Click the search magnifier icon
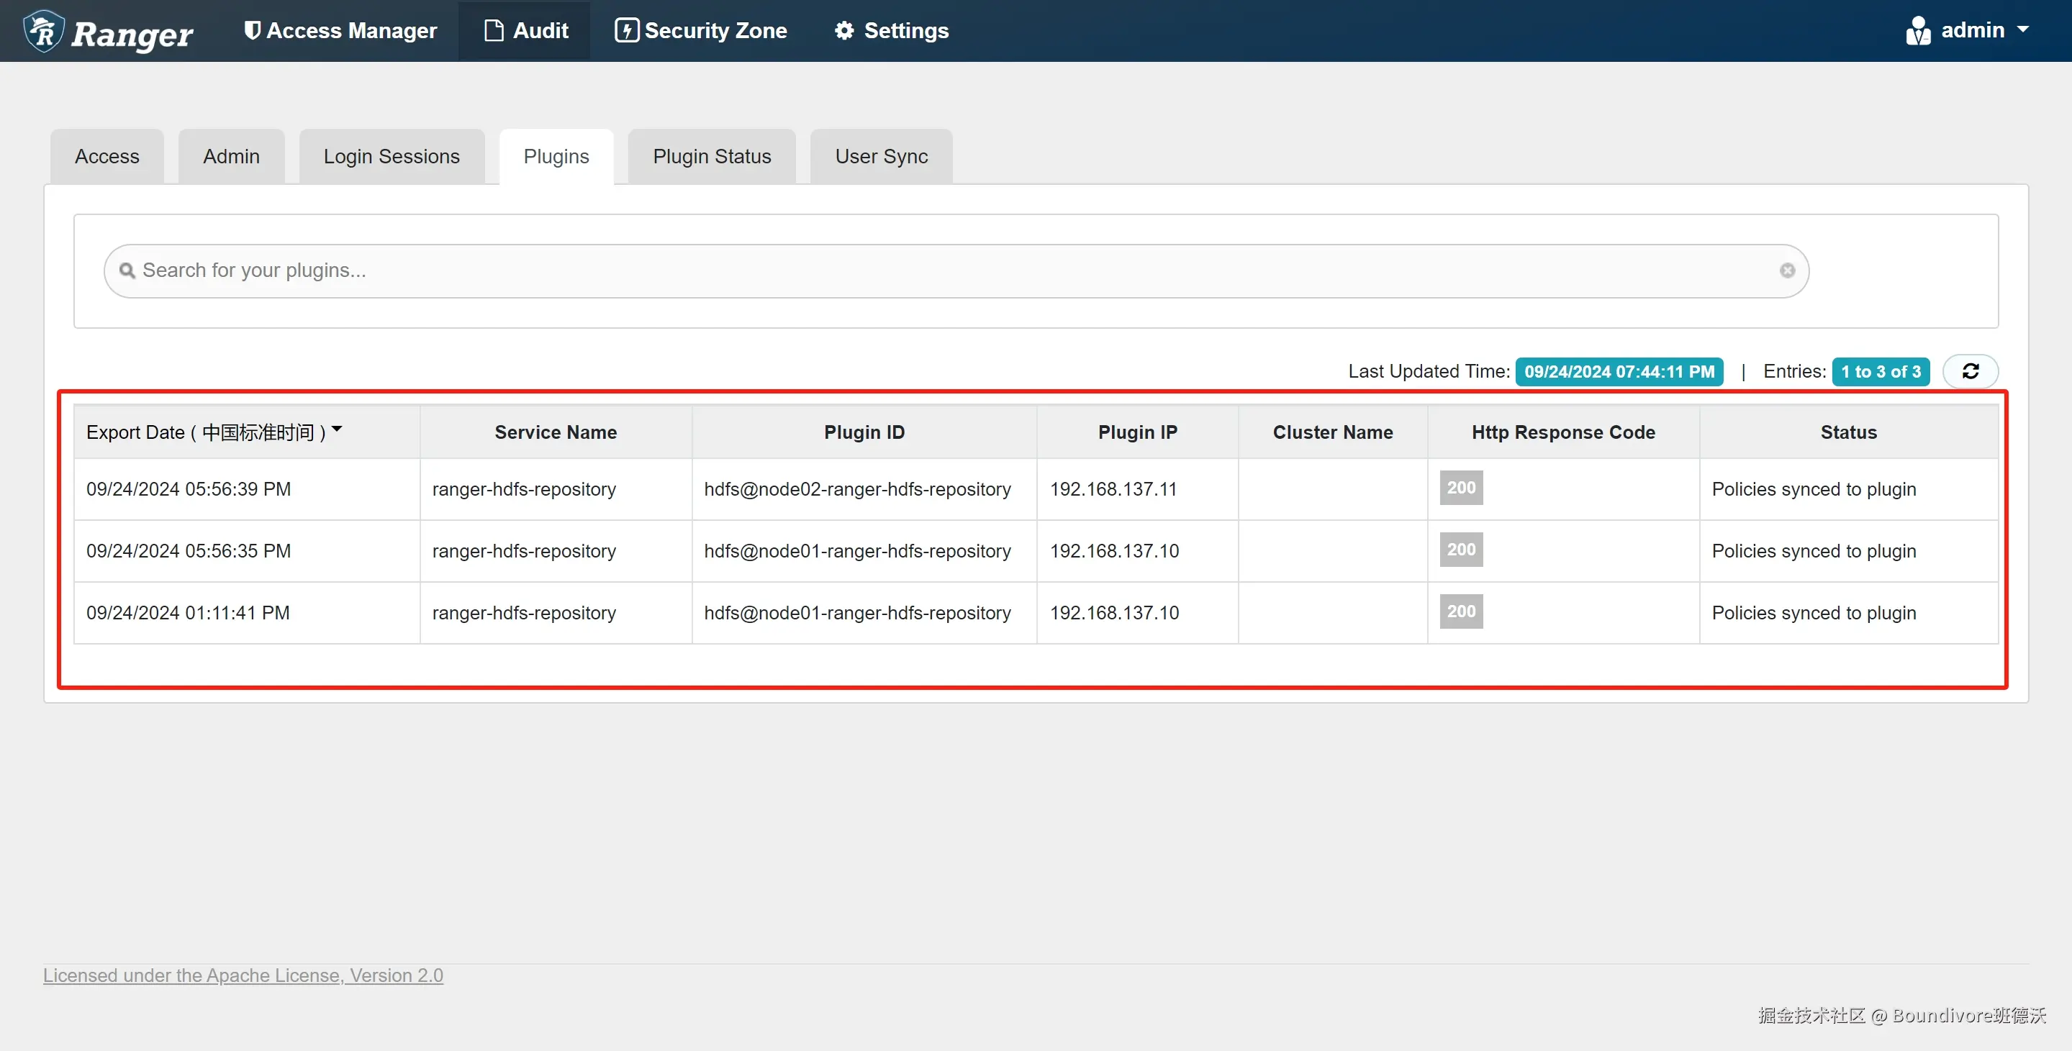This screenshot has height=1051, width=2072. (127, 271)
